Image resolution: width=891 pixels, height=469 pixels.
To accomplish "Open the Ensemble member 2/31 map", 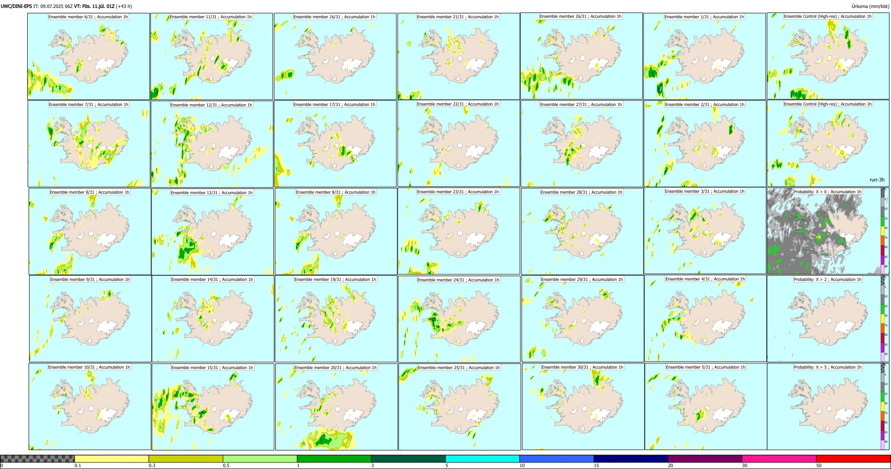I will 705,144.
